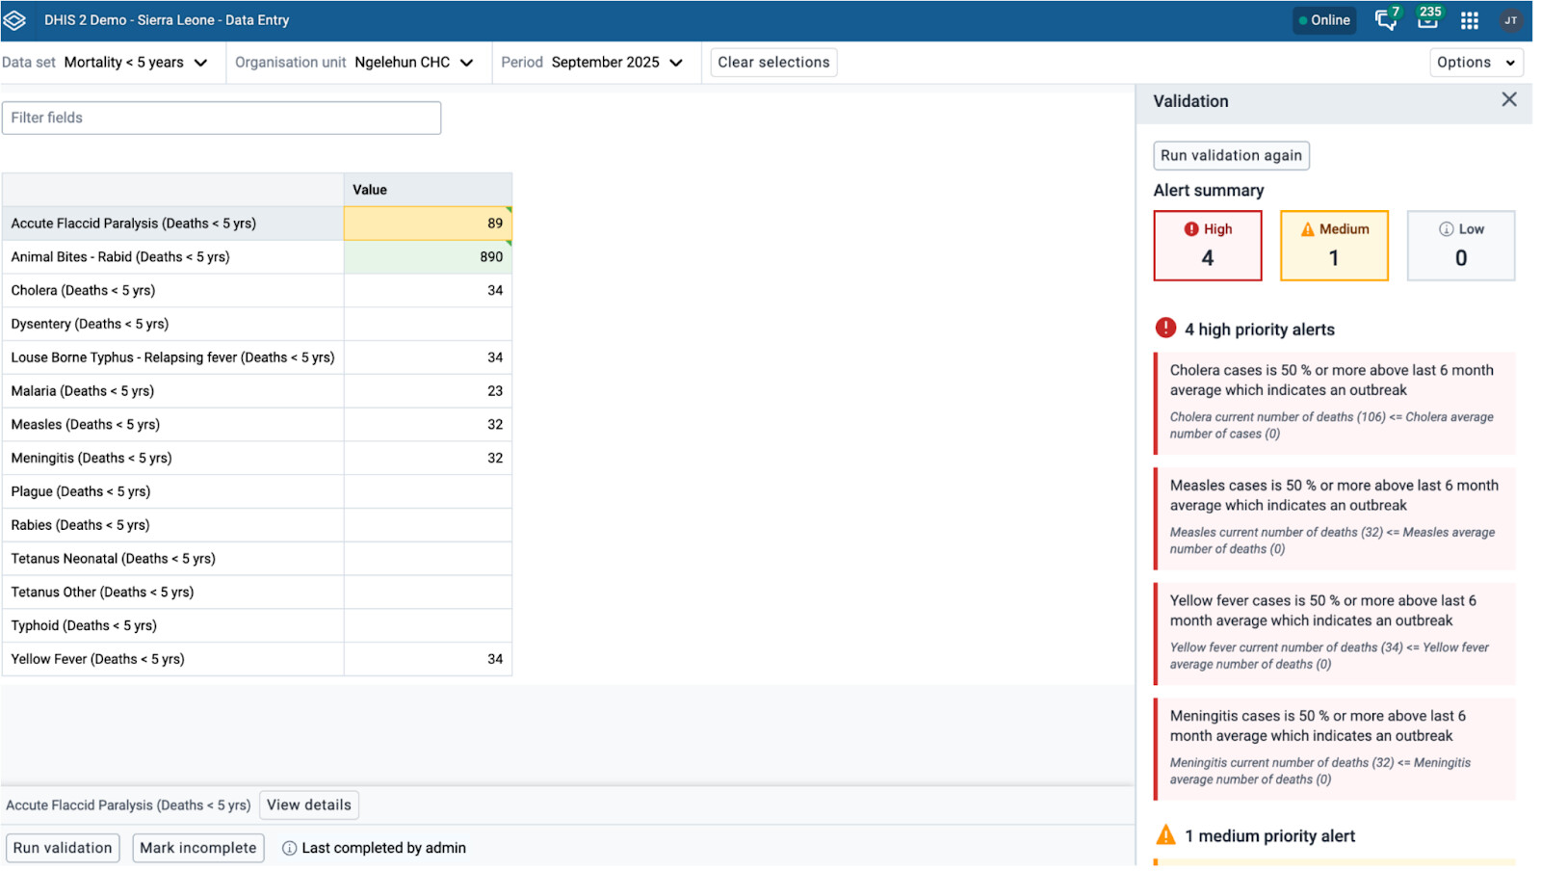Select the Cholera deaths value cell
This screenshot has height=871, width=1541.
pos(428,290)
